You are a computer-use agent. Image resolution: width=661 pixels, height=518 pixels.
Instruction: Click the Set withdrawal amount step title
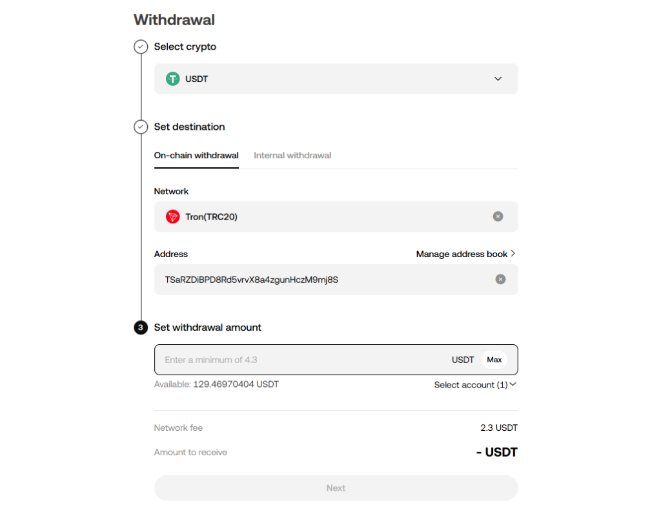click(207, 327)
